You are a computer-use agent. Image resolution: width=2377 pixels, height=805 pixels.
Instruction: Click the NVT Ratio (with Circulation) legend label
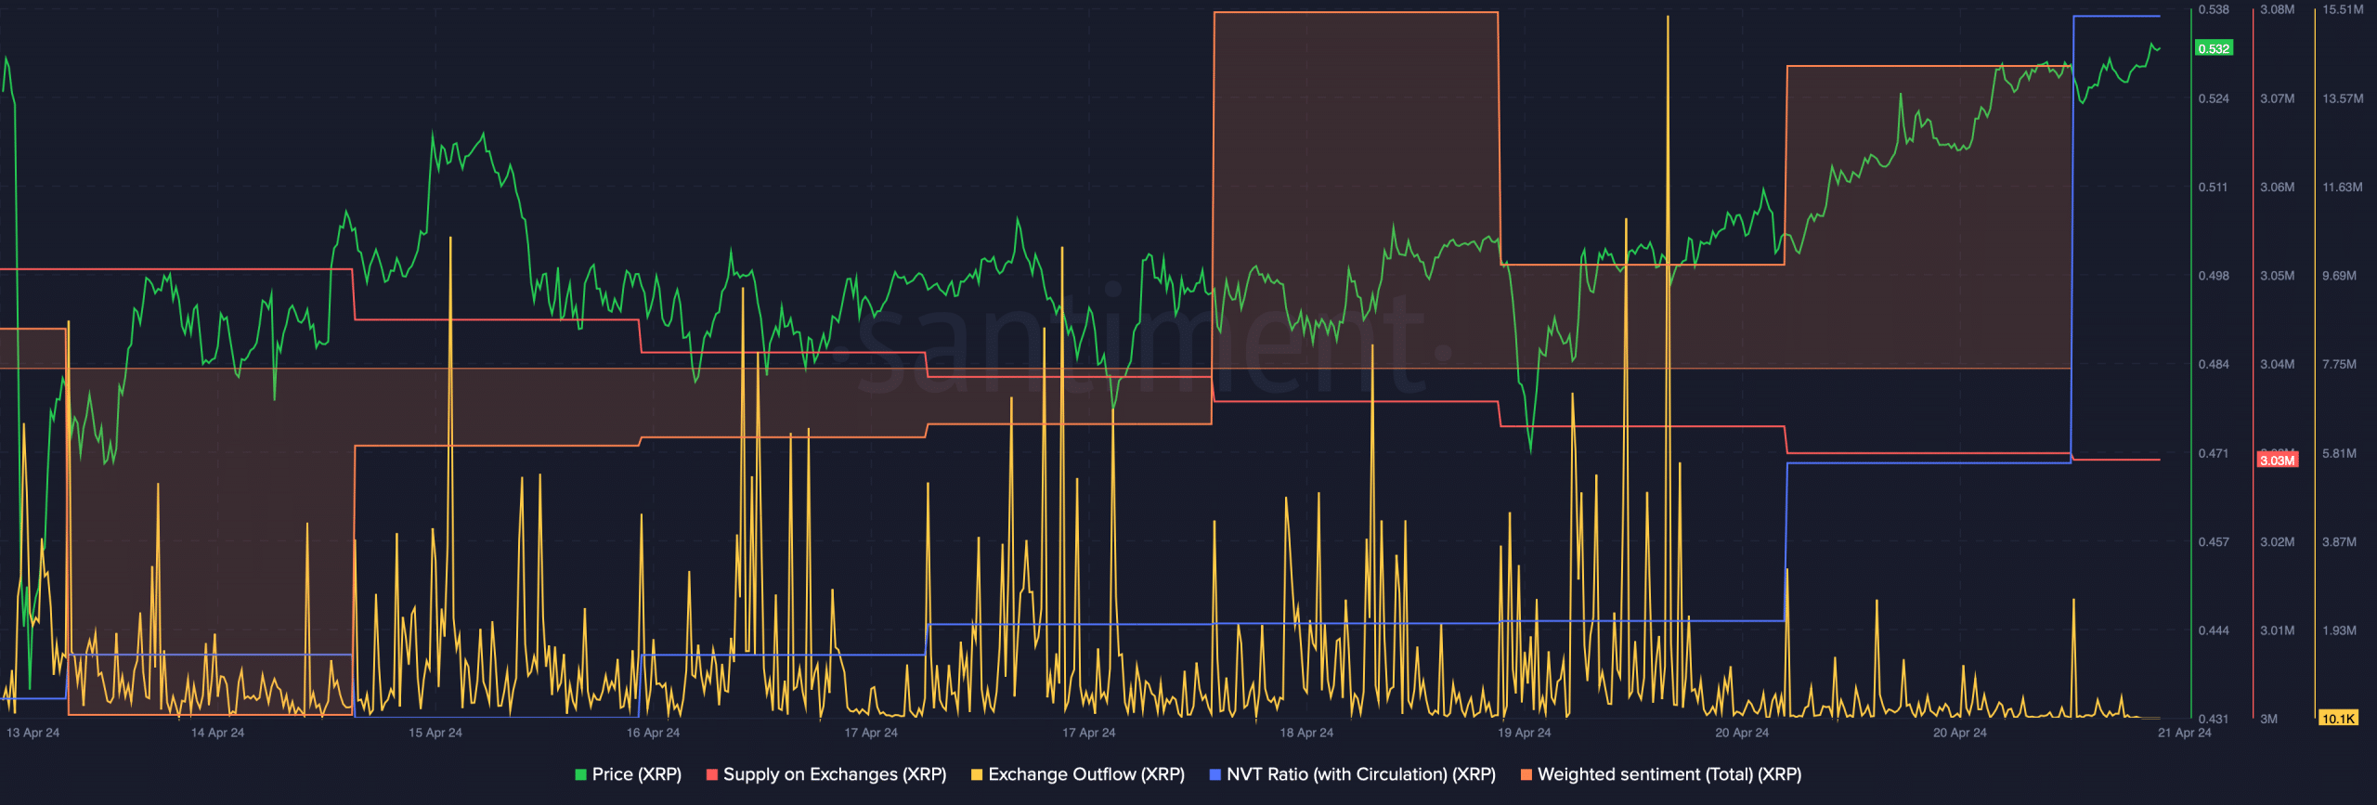[1361, 774]
